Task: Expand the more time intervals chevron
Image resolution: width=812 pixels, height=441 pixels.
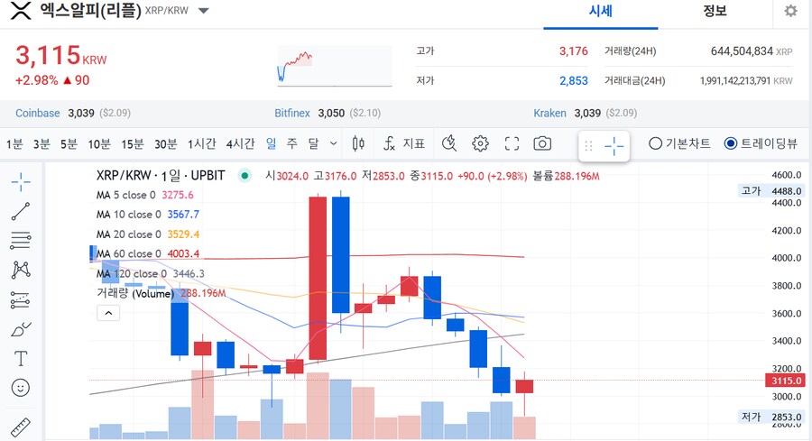Action: [x=334, y=143]
